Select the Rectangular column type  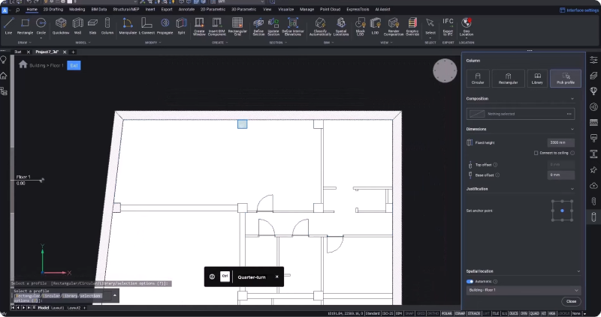point(508,77)
